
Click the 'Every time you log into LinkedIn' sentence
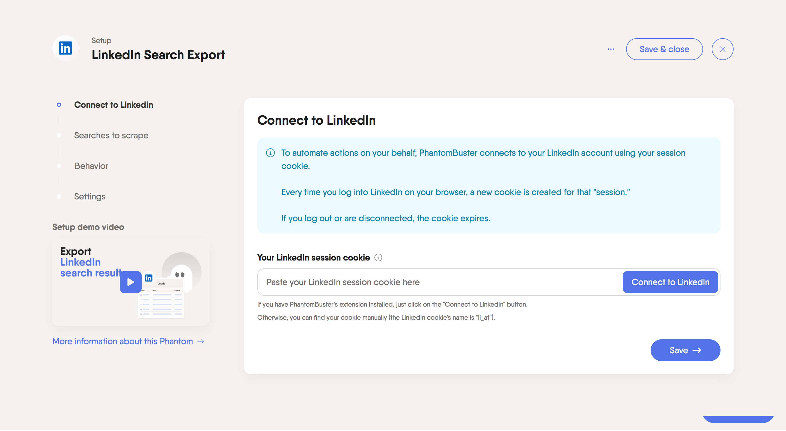coord(455,192)
